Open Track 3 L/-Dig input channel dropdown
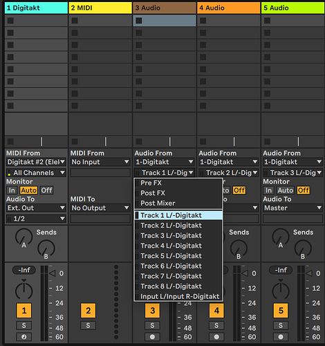Screen dimensions: 325x346 pyautogui.click(x=292, y=172)
